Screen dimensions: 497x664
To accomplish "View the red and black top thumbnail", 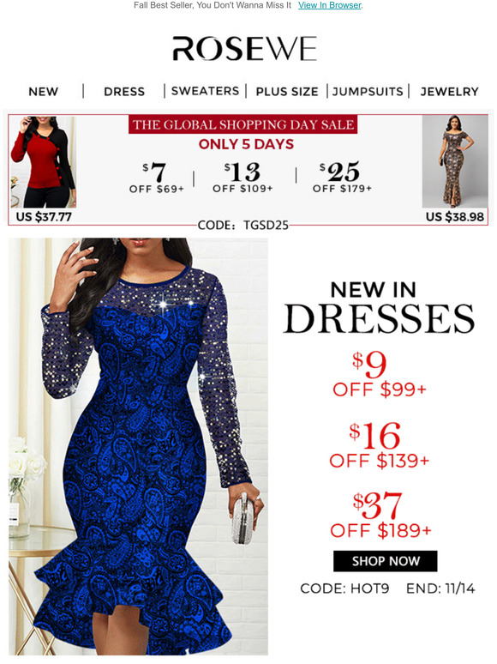I will tap(43, 162).
